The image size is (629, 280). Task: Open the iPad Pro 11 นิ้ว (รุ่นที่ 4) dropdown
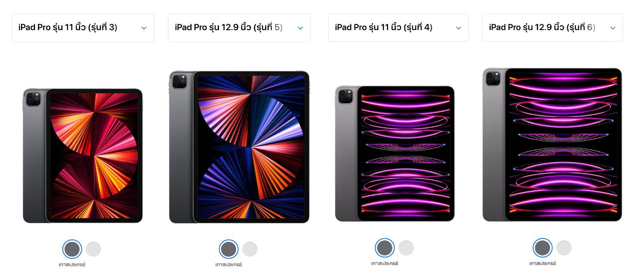398,28
